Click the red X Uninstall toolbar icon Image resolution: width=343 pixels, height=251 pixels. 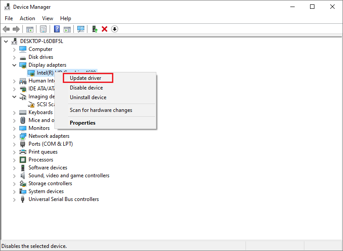(x=105, y=29)
